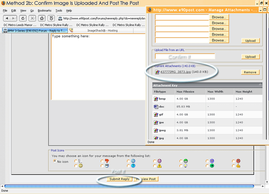Focus the Upload File from URL field
This screenshot has height=194, width=269.
185,56
